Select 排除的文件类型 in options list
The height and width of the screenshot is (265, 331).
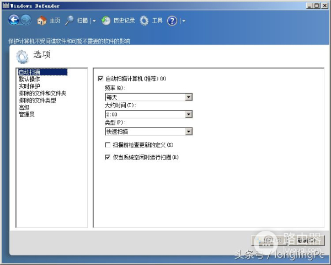pyautogui.click(x=37, y=100)
